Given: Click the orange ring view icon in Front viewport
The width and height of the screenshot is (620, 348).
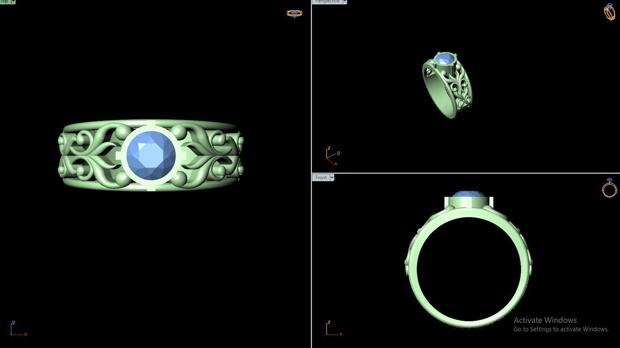Looking at the screenshot, I should pos(610,188).
